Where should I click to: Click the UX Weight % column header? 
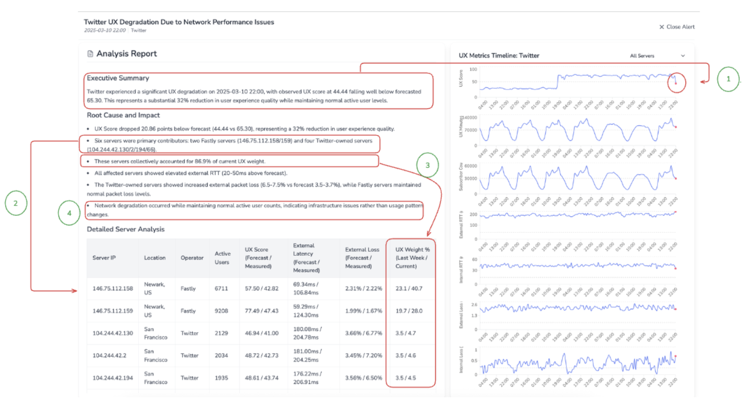pos(410,257)
